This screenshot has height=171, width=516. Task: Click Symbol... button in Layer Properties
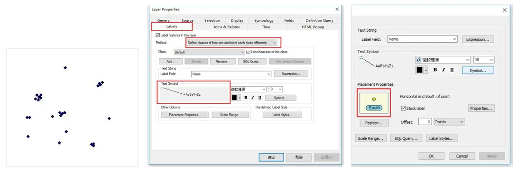(280, 98)
